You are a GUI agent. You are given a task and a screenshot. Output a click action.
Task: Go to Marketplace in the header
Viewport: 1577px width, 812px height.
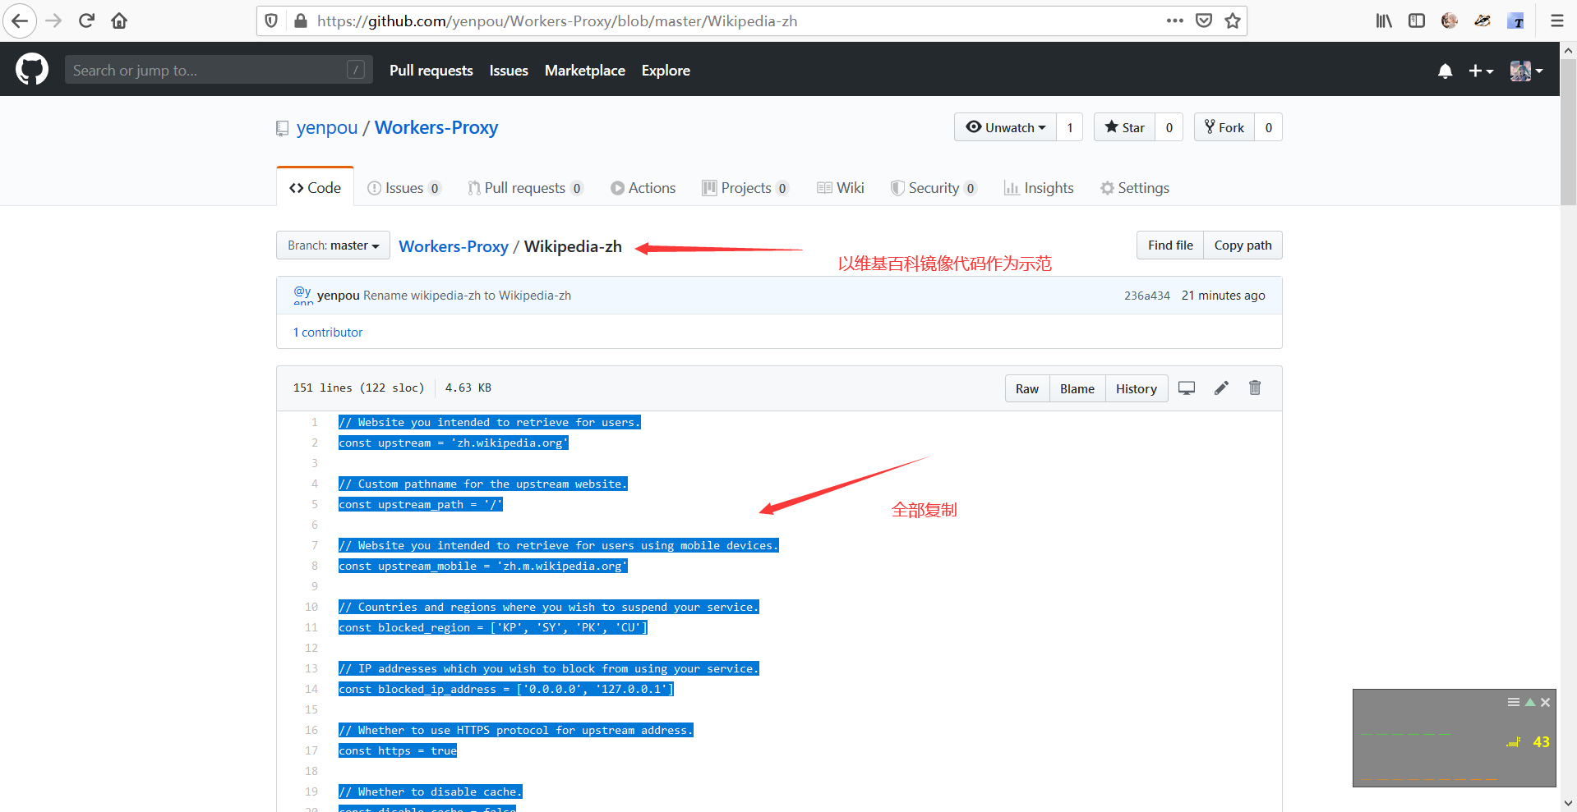pyautogui.click(x=585, y=71)
